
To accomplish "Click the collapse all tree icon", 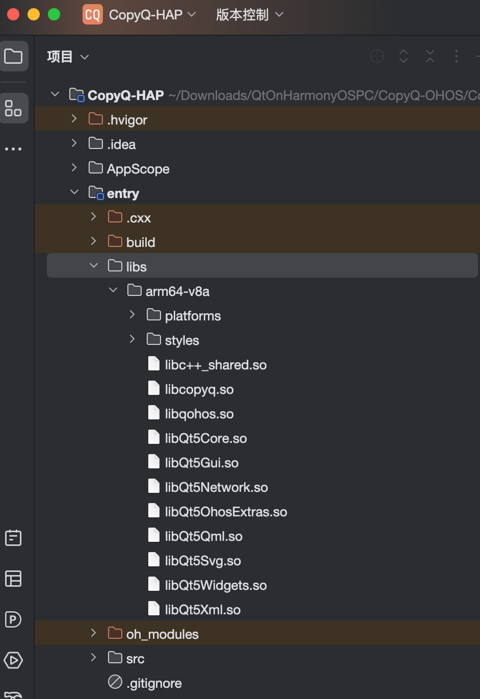I will click(x=430, y=56).
